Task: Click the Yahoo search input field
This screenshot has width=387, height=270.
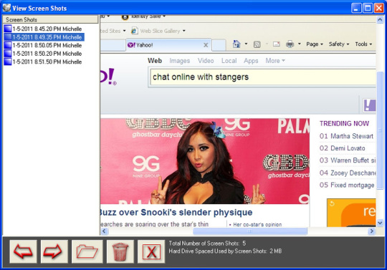Action: pyautogui.click(x=263, y=77)
